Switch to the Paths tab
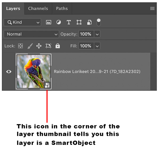 click(62, 9)
